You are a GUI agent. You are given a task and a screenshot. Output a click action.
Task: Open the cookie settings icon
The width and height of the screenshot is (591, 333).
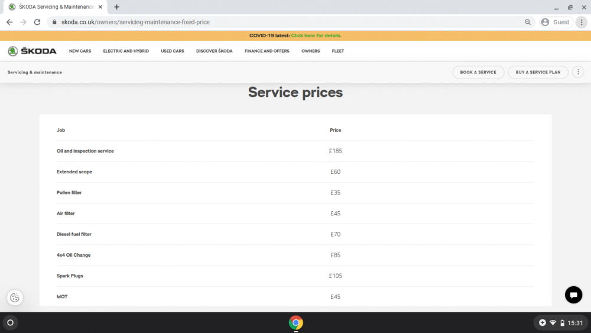15,298
